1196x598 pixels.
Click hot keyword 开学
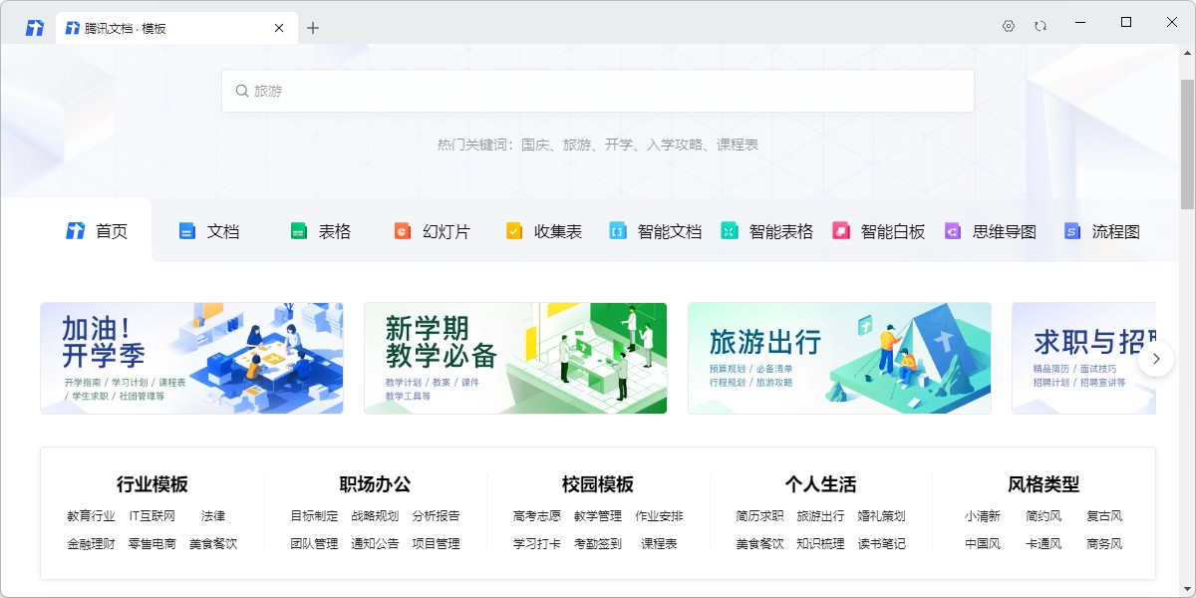click(619, 145)
